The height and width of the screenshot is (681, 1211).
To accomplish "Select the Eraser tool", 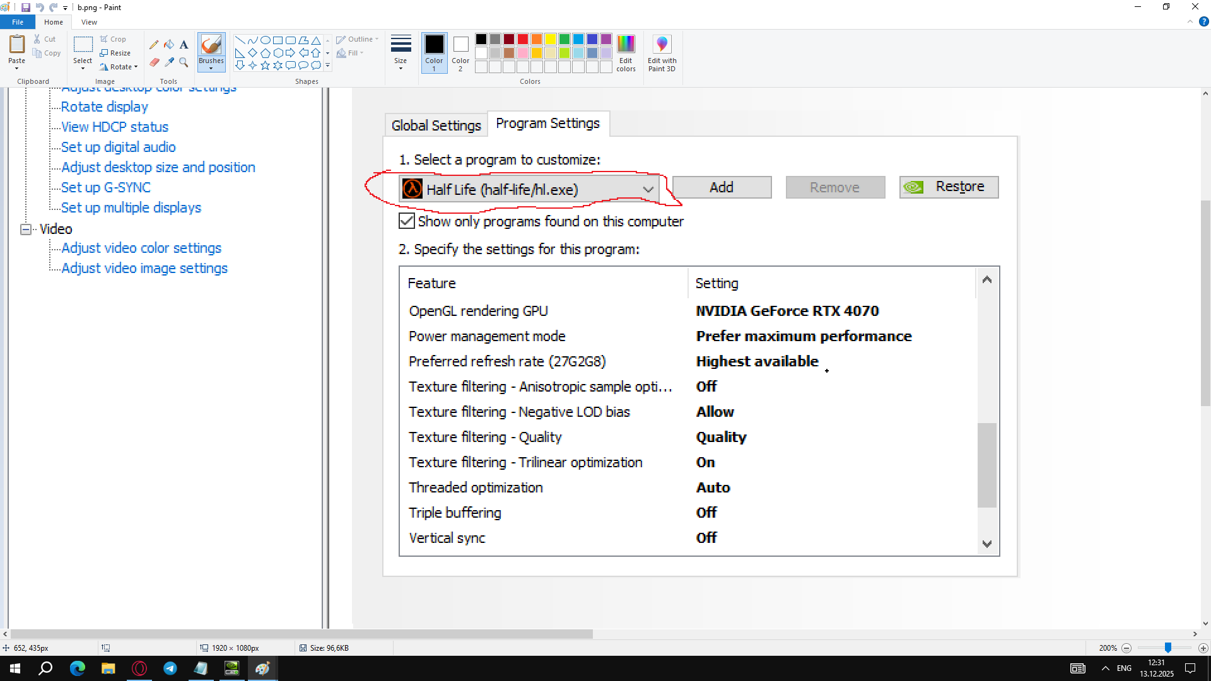I will coord(154,62).
